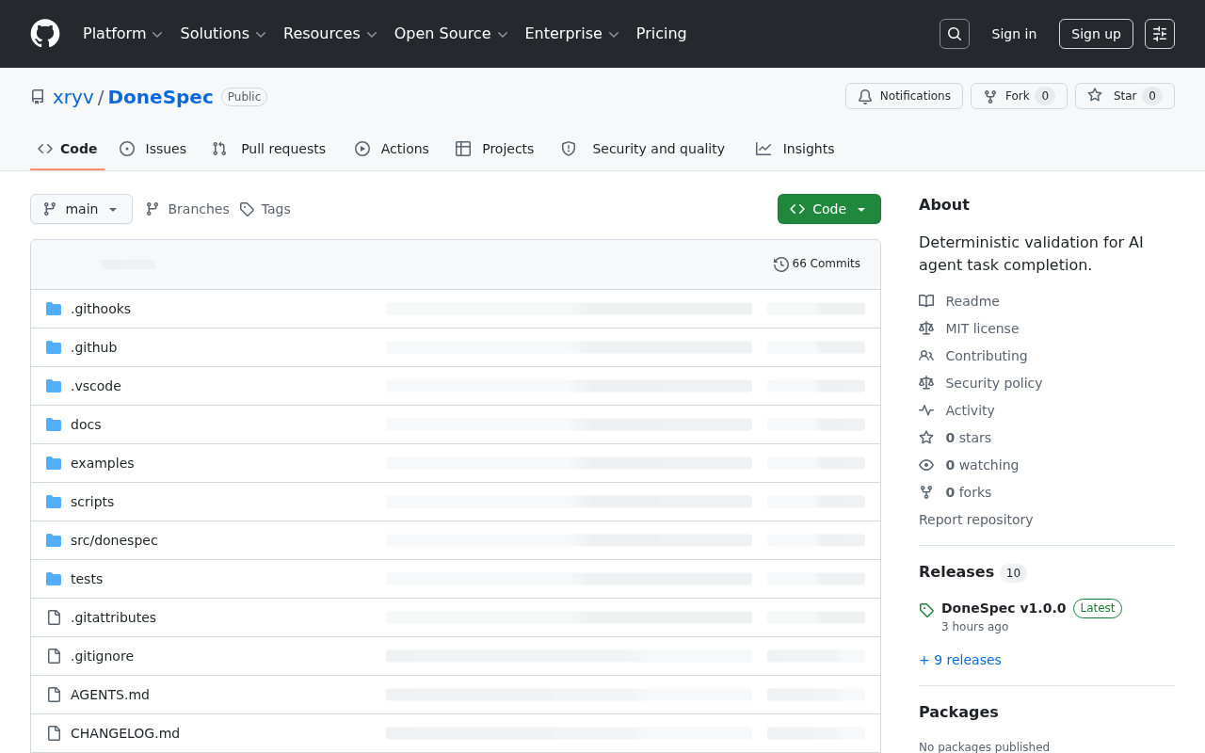Switch to Security and quality tab
Viewport: 1205px width, 753px height.
(x=643, y=149)
